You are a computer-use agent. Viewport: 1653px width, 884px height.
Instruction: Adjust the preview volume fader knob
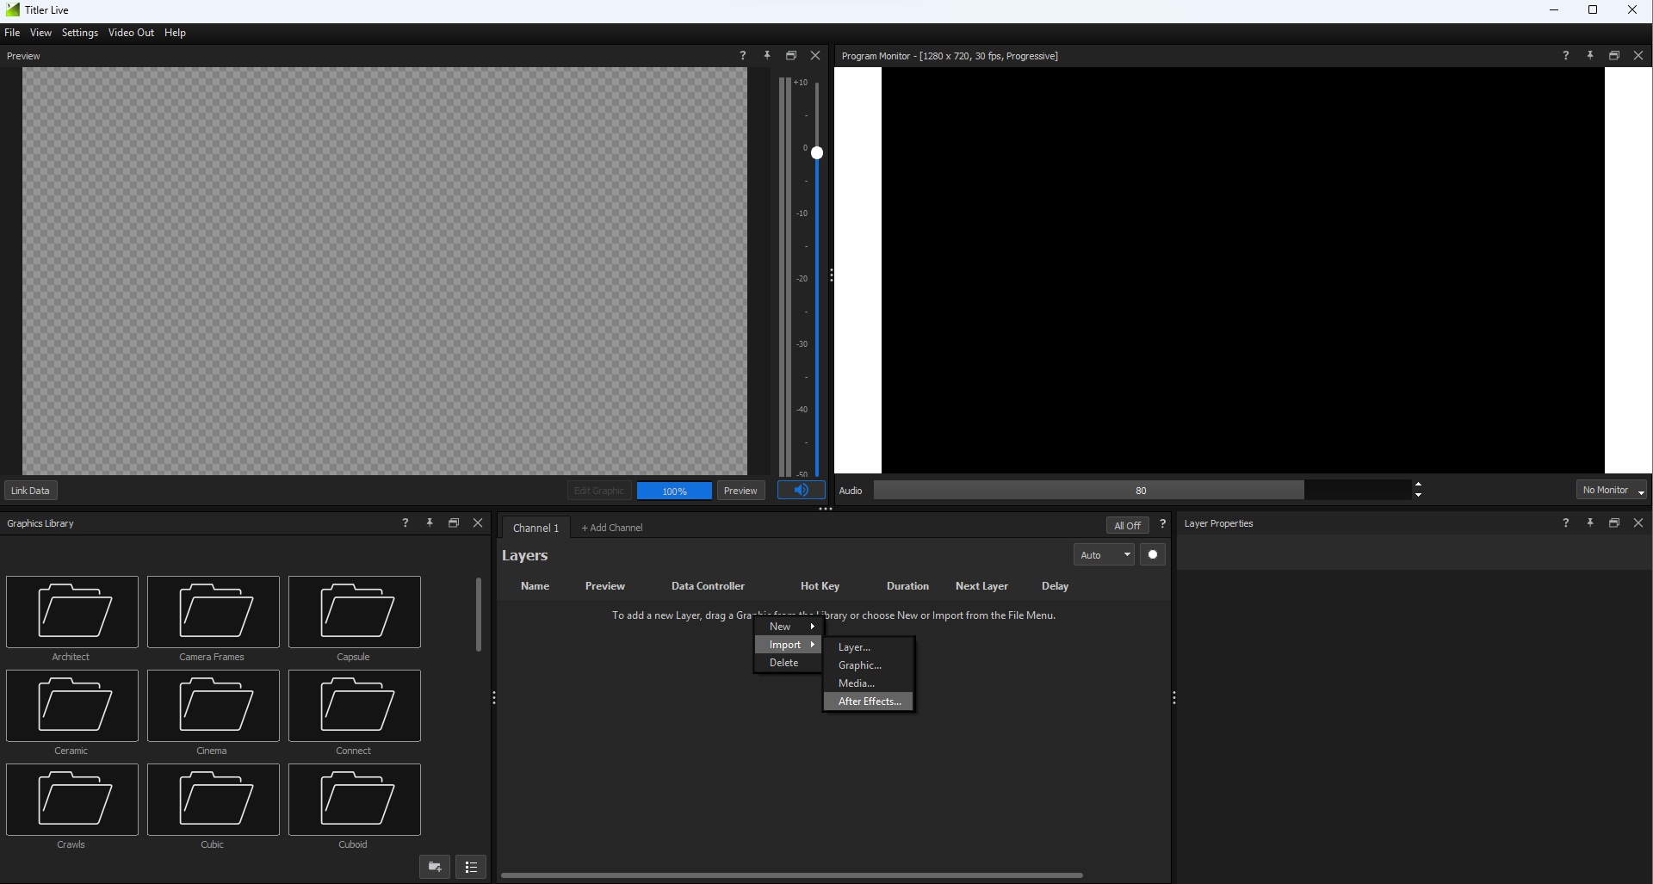(x=817, y=152)
